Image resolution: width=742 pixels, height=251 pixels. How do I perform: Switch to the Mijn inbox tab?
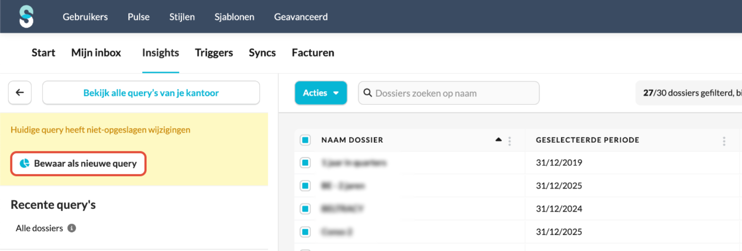96,53
